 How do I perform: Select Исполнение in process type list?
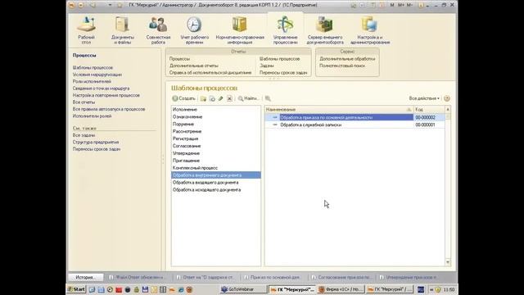pyautogui.click(x=216, y=109)
